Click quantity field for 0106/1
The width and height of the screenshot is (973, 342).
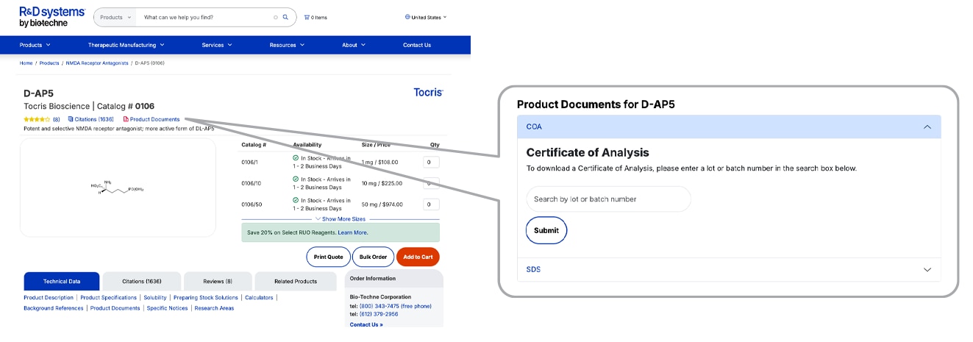click(x=432, y=162)
